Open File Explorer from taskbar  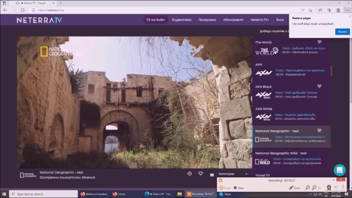pos(179,194)
